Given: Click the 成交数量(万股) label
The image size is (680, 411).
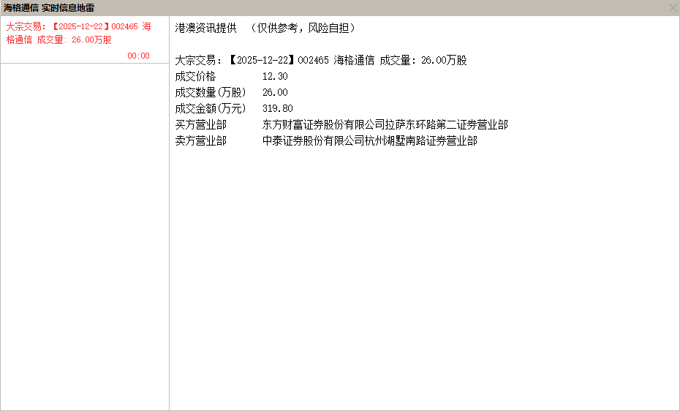Looking at the screenshot, I should click(211, 92).
